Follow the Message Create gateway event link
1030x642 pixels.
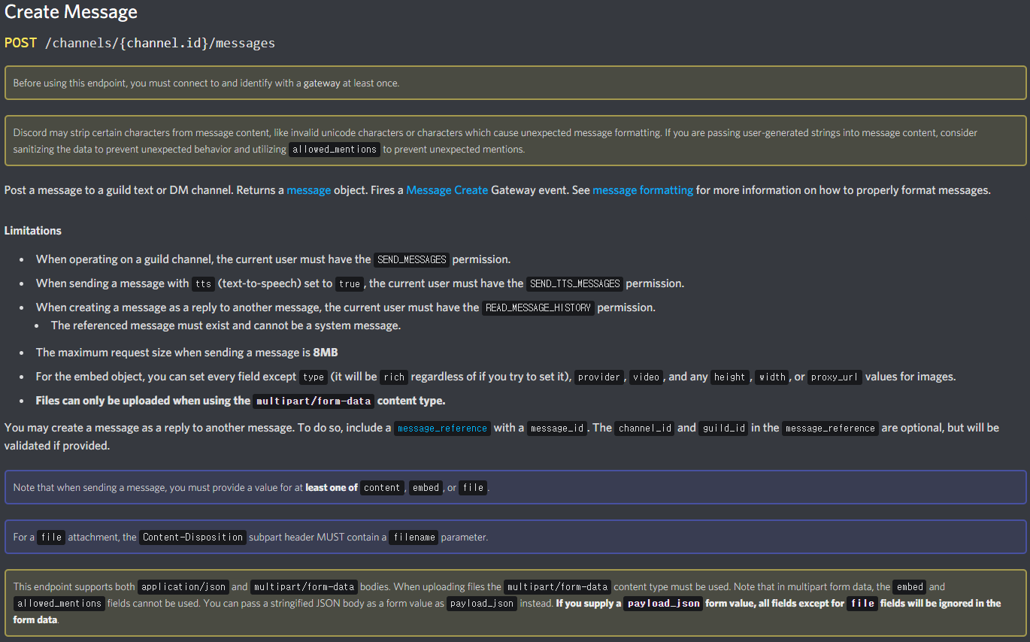coord(447,190)
